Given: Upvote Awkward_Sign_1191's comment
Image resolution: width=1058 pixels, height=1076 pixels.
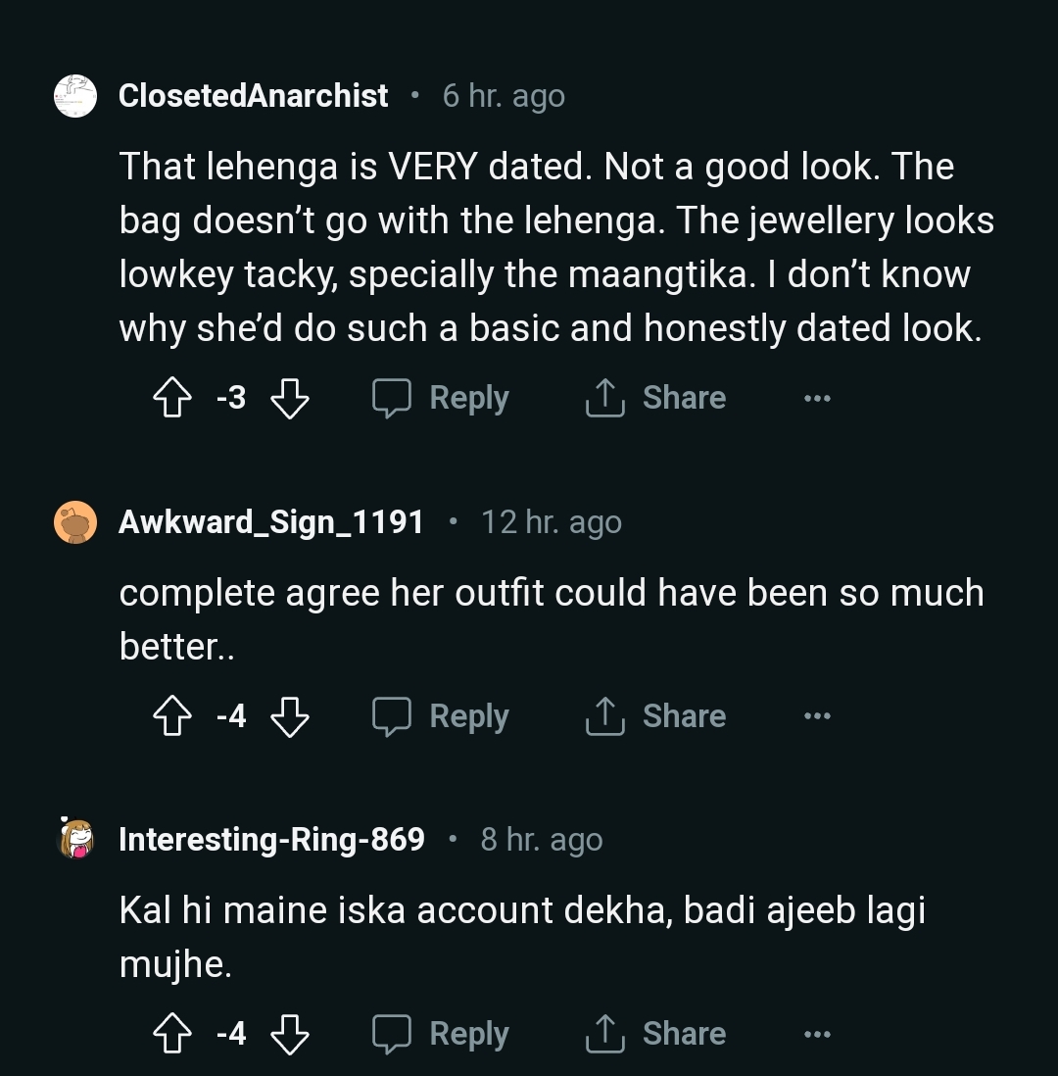Looking at the screenshot, I should click(x=172, y=717).
